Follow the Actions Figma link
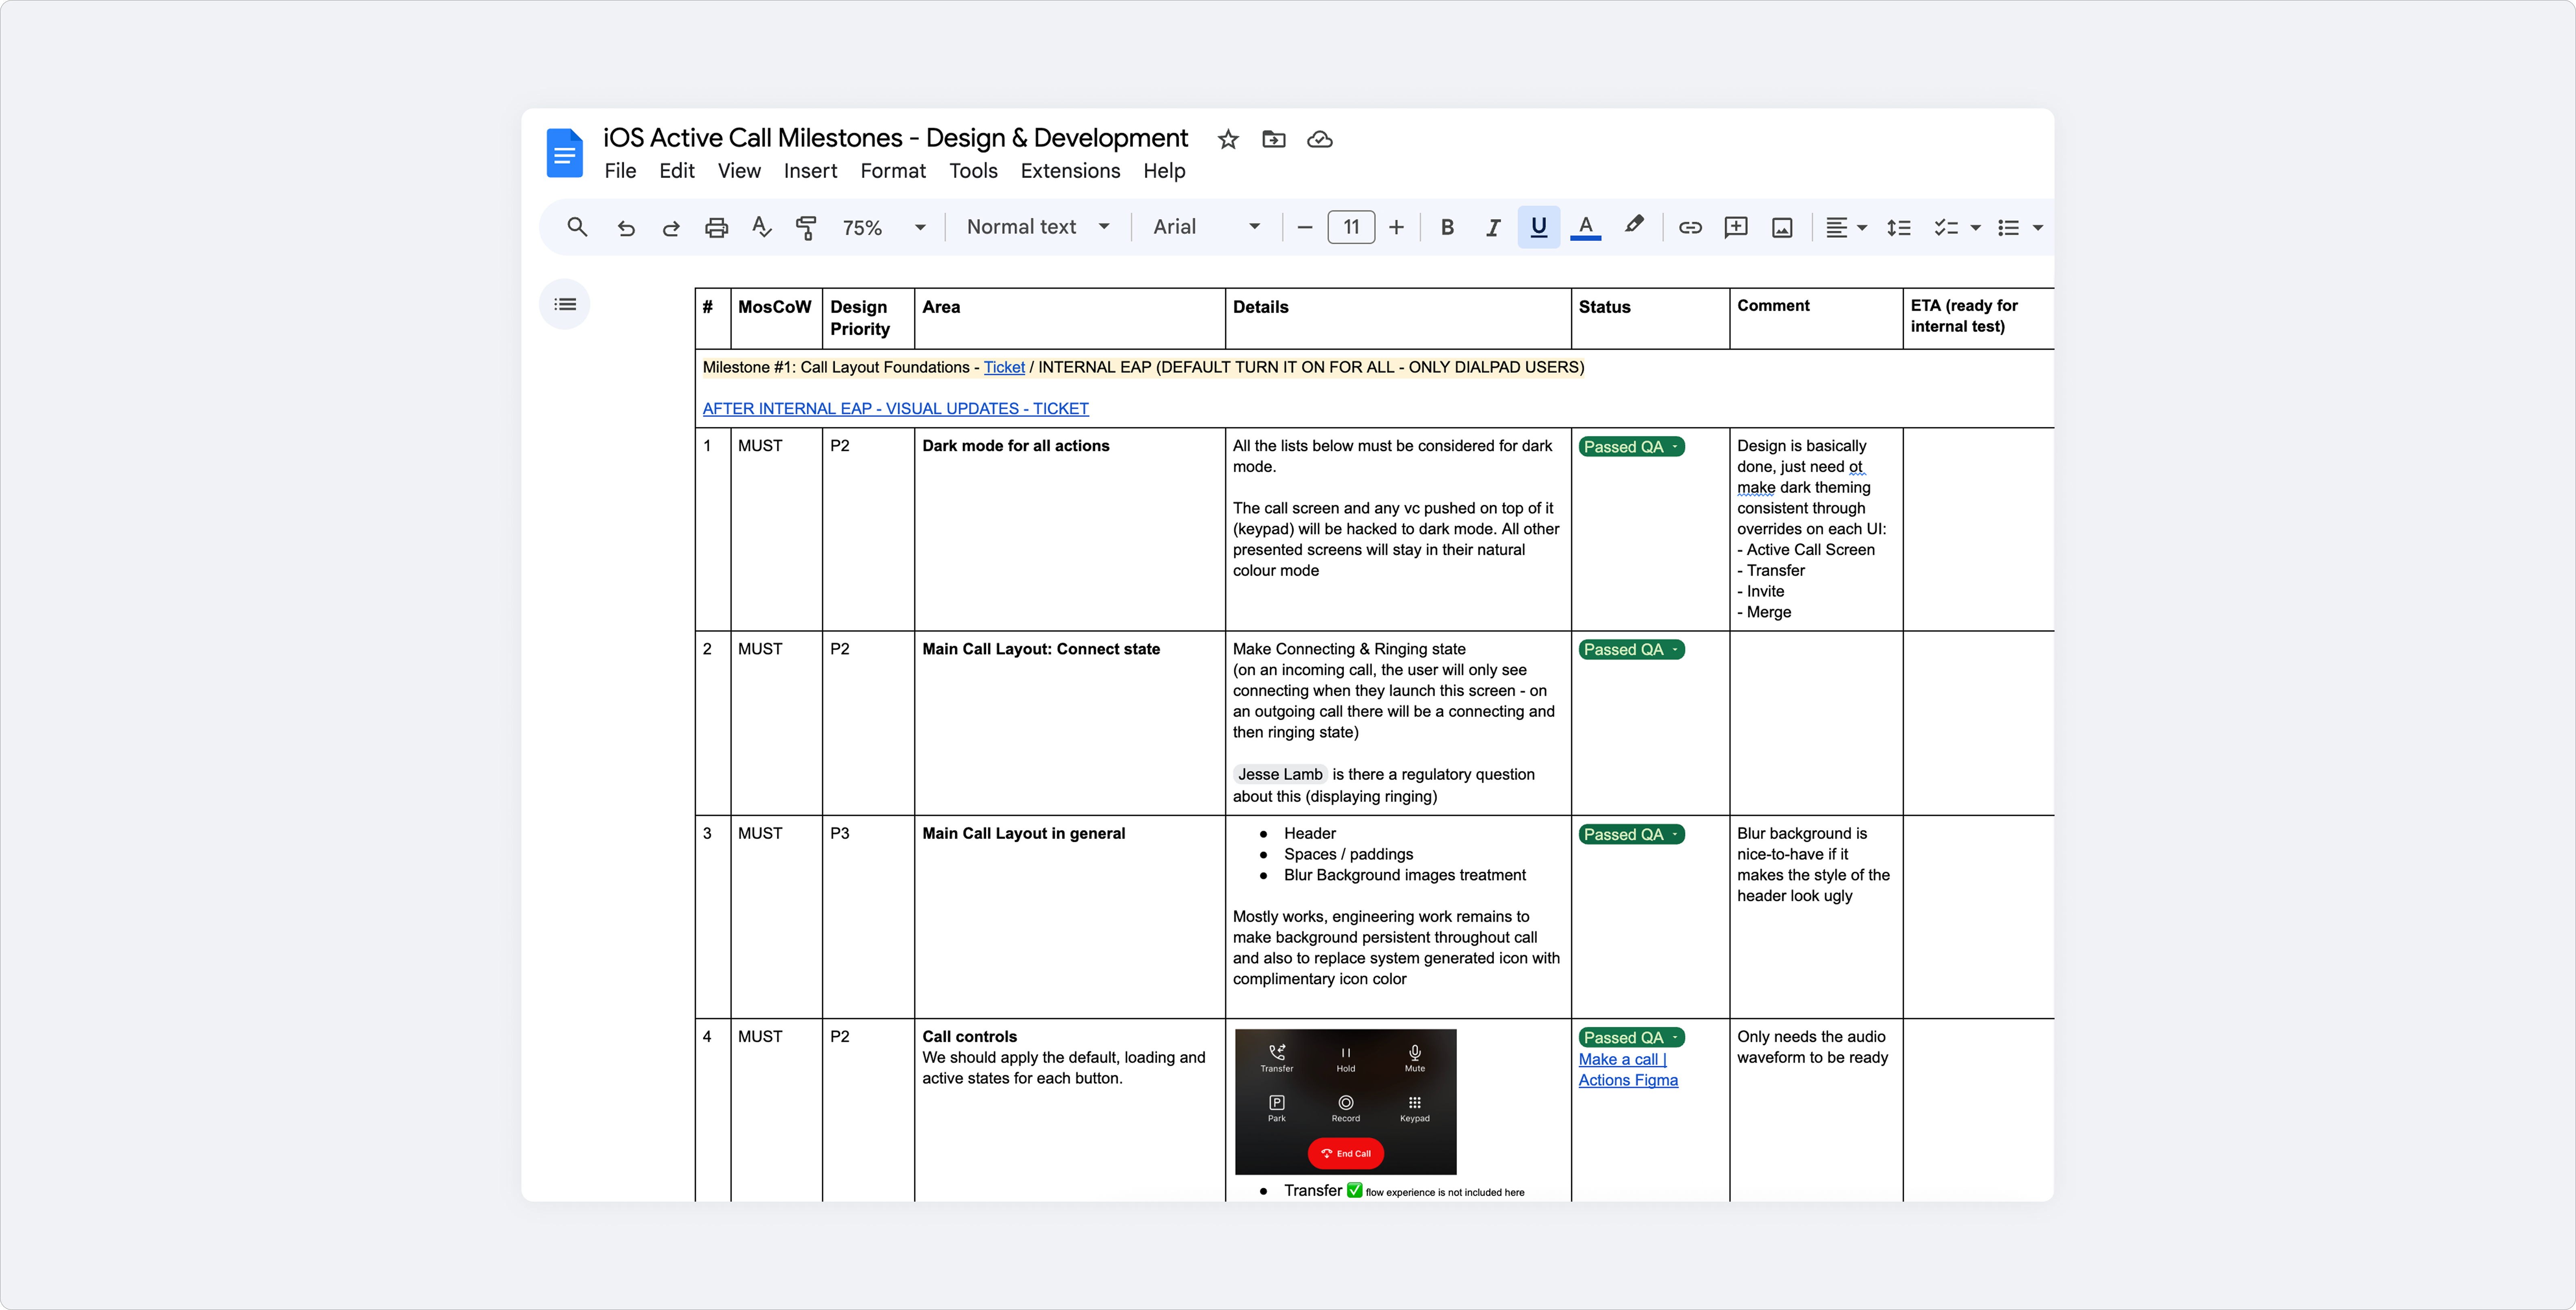Viewport: 2576px width, 1310px height. 1628,1080
